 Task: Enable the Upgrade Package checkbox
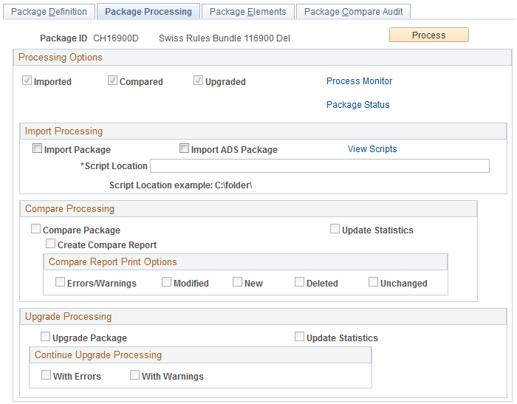[x=46, y=337]
